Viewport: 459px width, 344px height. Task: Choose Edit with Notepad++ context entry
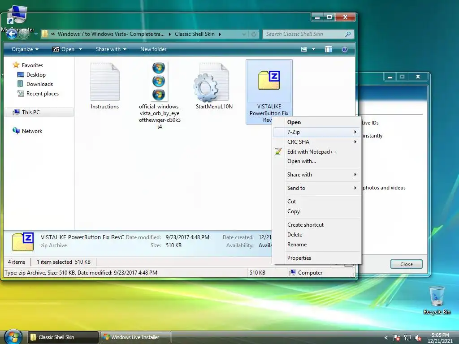[316, 151]
